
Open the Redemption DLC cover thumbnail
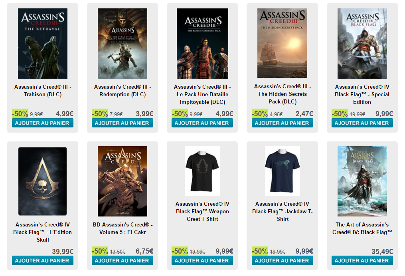point(122,44)
